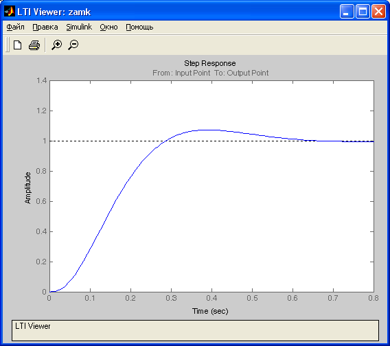
Task: Open the Помощь menu
Action: point(139,27)
